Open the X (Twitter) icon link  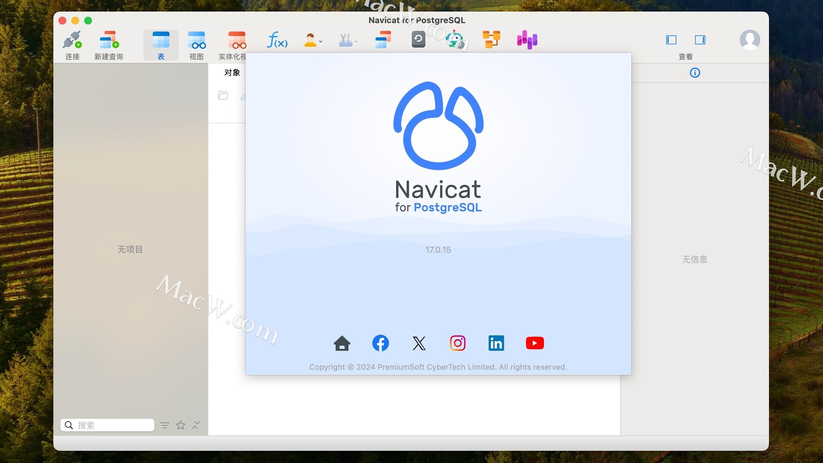tap(419, 343)
